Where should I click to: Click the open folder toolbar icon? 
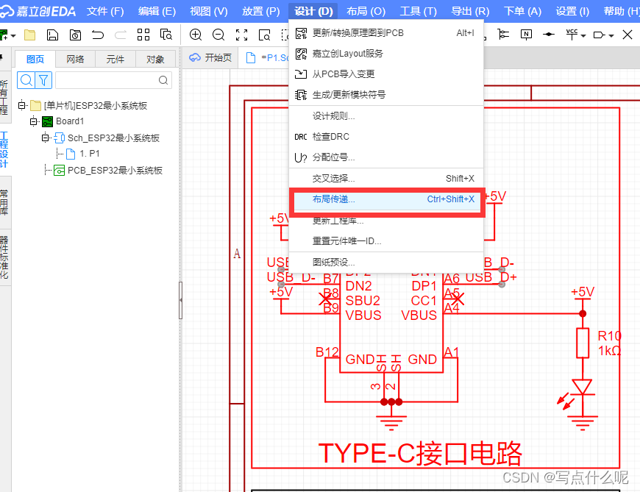tap(30, 35)
